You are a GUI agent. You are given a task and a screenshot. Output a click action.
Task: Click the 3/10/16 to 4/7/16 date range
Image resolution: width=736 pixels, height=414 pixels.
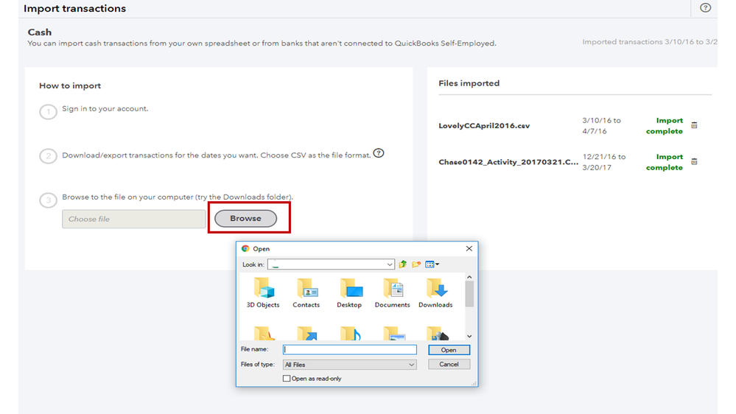coord(601,126)
